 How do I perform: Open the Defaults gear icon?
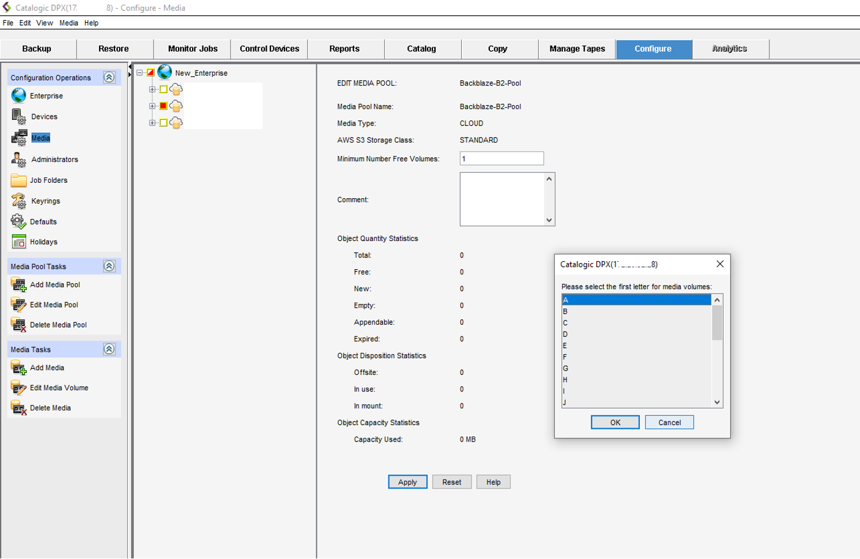click(x=19, y=221)
